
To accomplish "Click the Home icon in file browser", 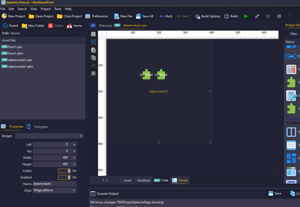I will [74, 26].
